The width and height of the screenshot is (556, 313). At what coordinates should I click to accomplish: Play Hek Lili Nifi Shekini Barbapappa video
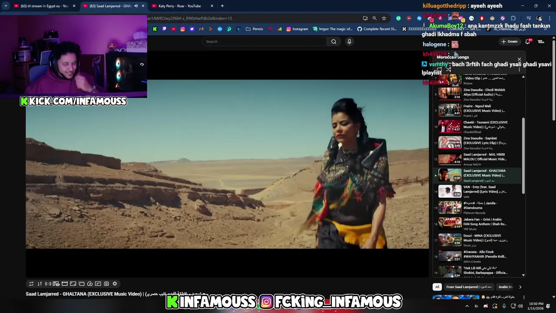point(477,271)
